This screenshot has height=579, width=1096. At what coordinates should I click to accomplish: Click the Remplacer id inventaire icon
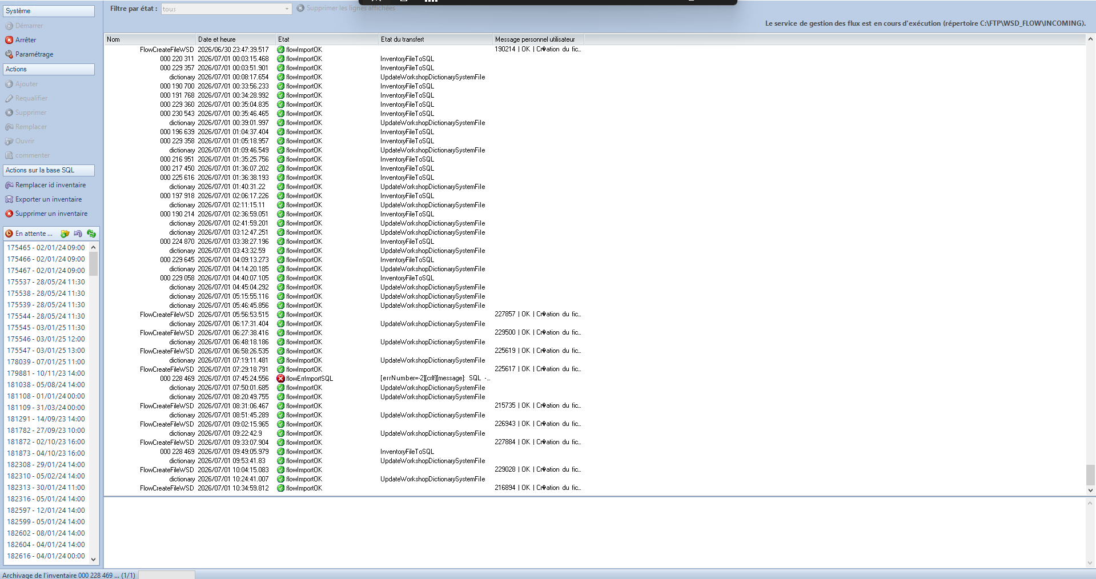9,185
